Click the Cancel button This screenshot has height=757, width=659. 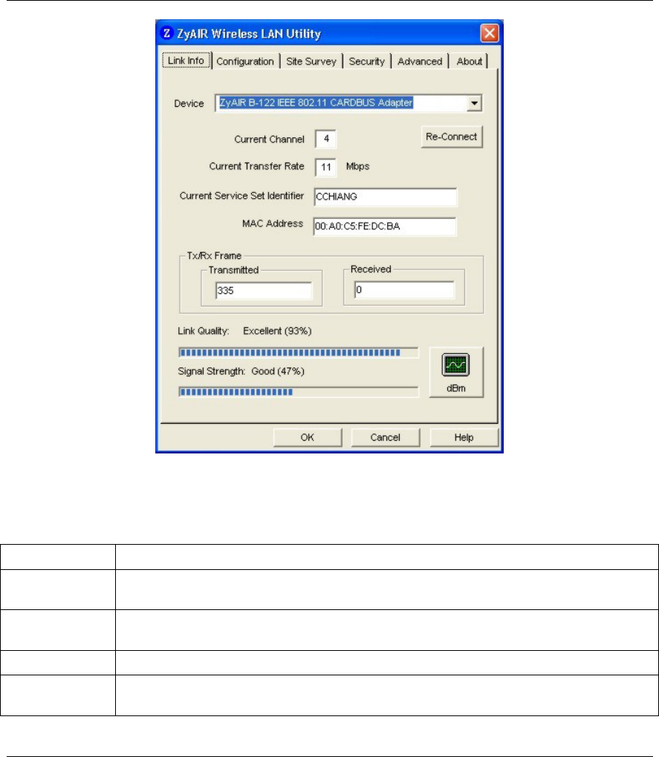pos(385,437)
